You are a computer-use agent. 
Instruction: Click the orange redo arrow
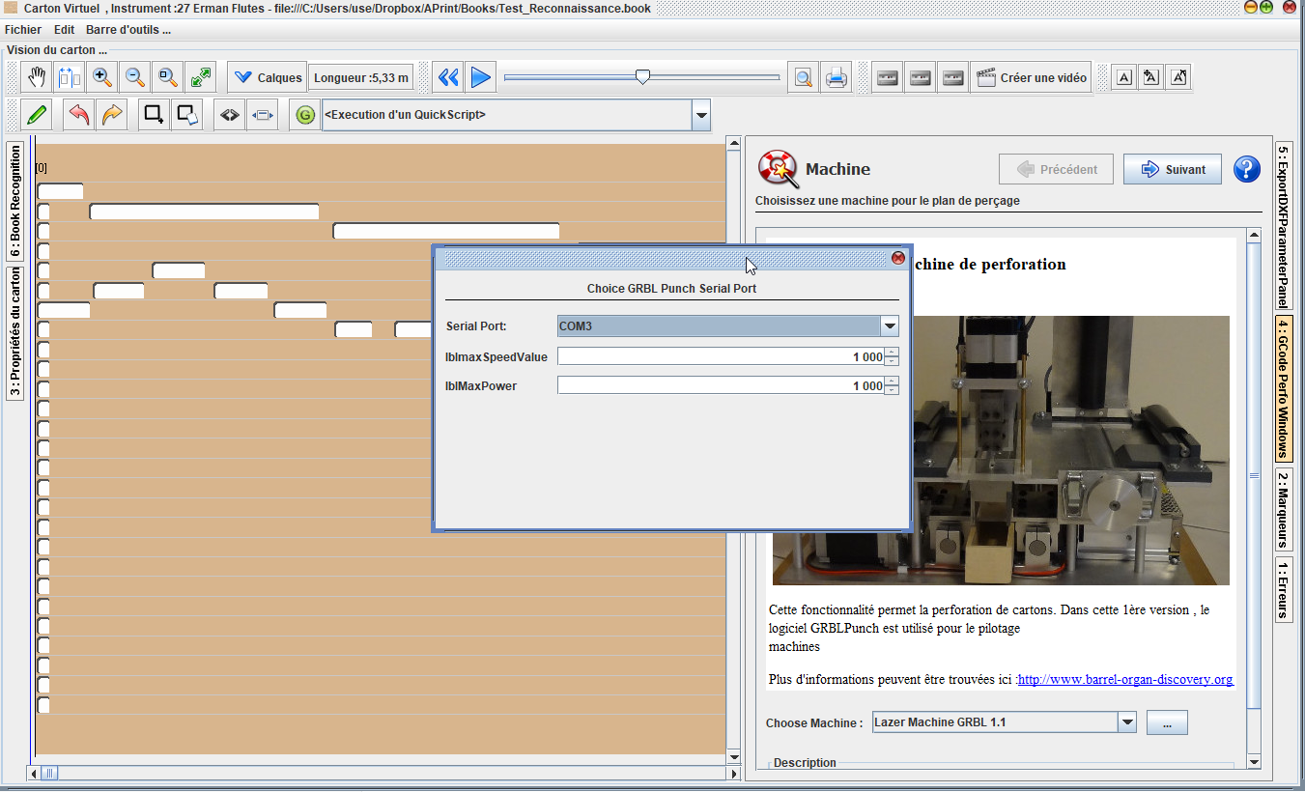click(112, 115)
